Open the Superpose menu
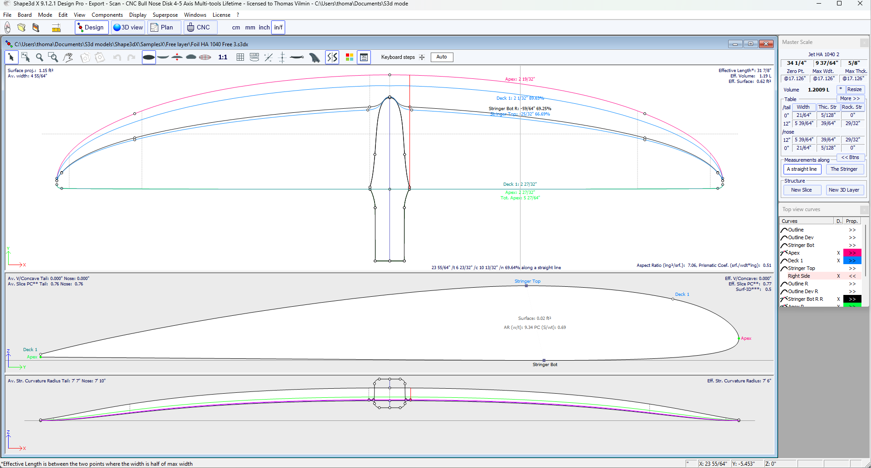Image resolution: width=871 pixels, height=468 pixels. (x=165, y=15)
